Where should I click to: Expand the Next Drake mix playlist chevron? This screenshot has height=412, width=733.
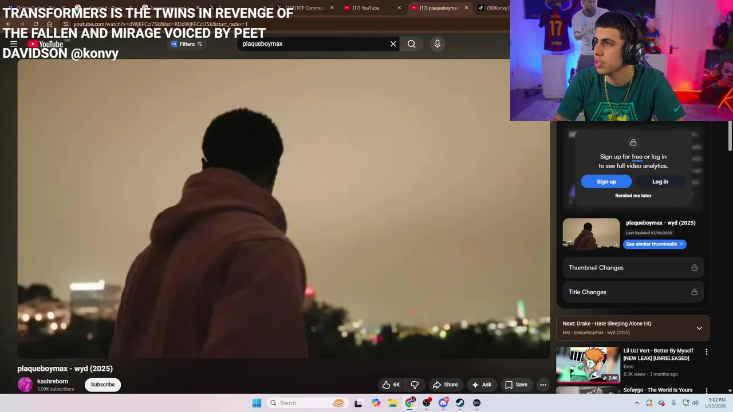(x=699, y=328)
